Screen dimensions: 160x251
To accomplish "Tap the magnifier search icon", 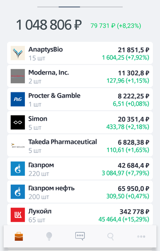I will (x=110, y=236).
